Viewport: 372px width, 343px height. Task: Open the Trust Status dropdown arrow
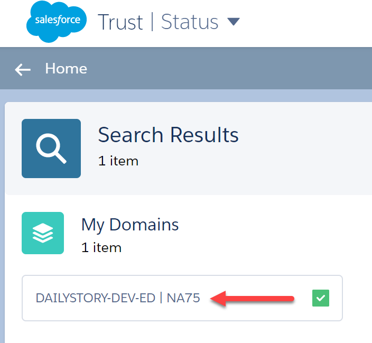click(234, 21)
